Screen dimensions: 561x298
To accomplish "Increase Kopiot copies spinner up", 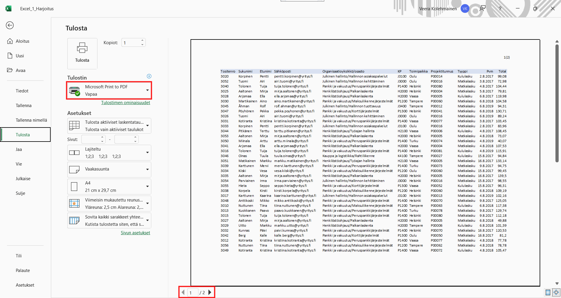I will 142,40.
